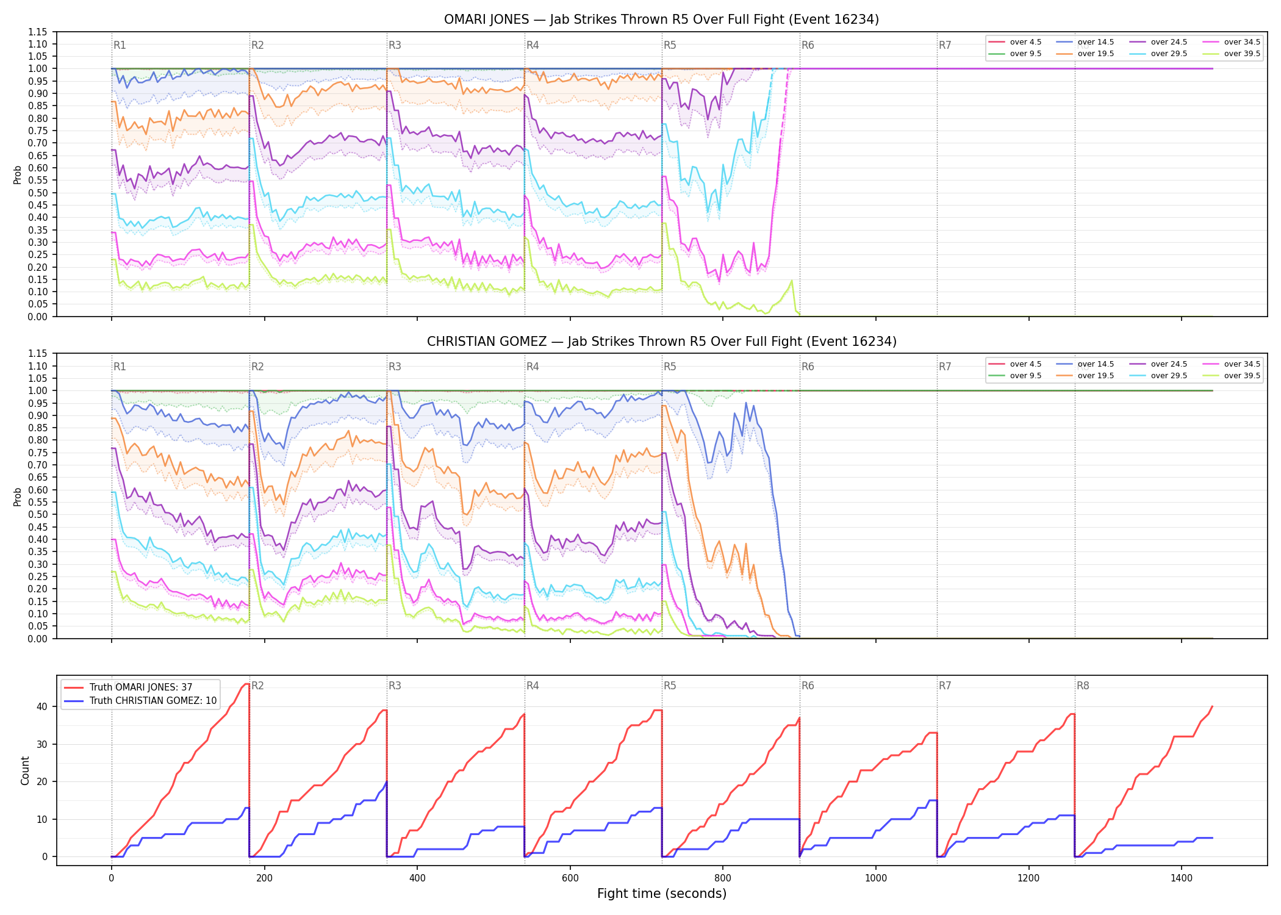The image size is (1281, 915).
Task: Pick 'over 14.5' in Christian Gomez legend
Action: (x=1085, y=364)
